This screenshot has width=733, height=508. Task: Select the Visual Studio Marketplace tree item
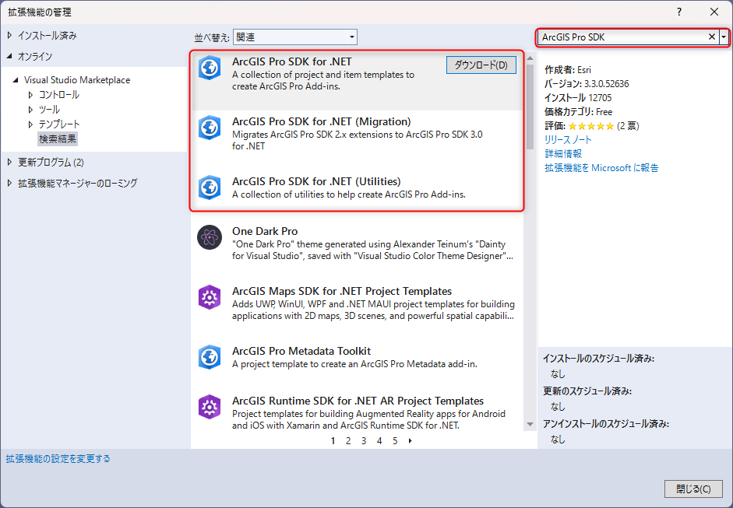tap(77, 80)
